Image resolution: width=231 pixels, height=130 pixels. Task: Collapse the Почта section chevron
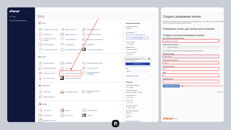click(x=120, y=23)
